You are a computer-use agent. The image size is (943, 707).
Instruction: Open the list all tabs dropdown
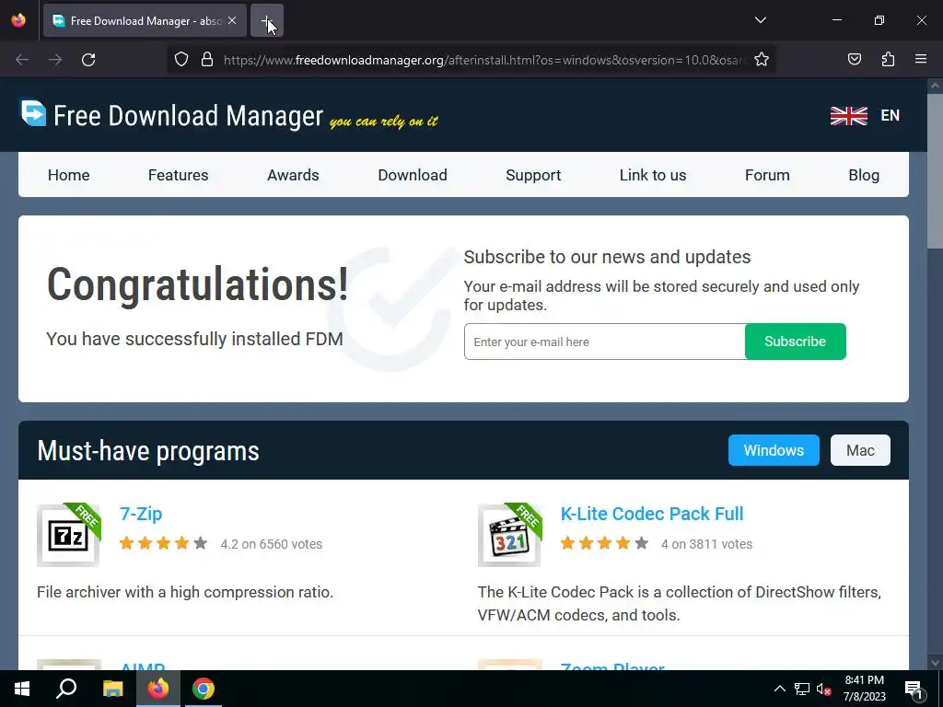760,20
